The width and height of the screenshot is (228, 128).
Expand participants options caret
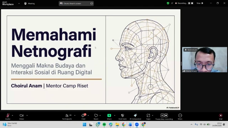pyautogui.click(x=75, y=116)
